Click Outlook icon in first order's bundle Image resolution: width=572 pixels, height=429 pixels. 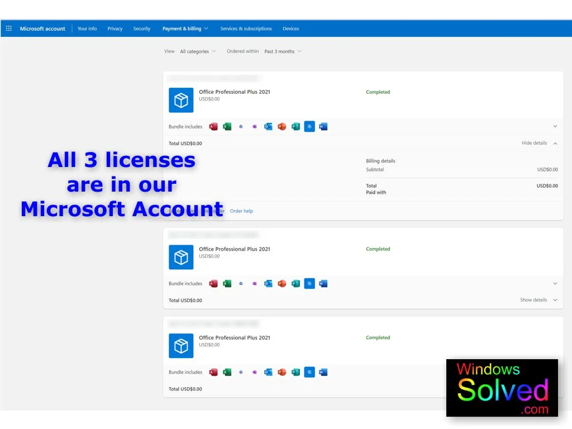(268, 127)
